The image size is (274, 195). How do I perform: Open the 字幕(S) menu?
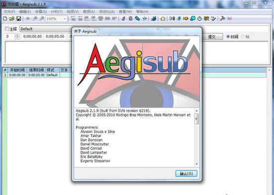coord(41,12)
